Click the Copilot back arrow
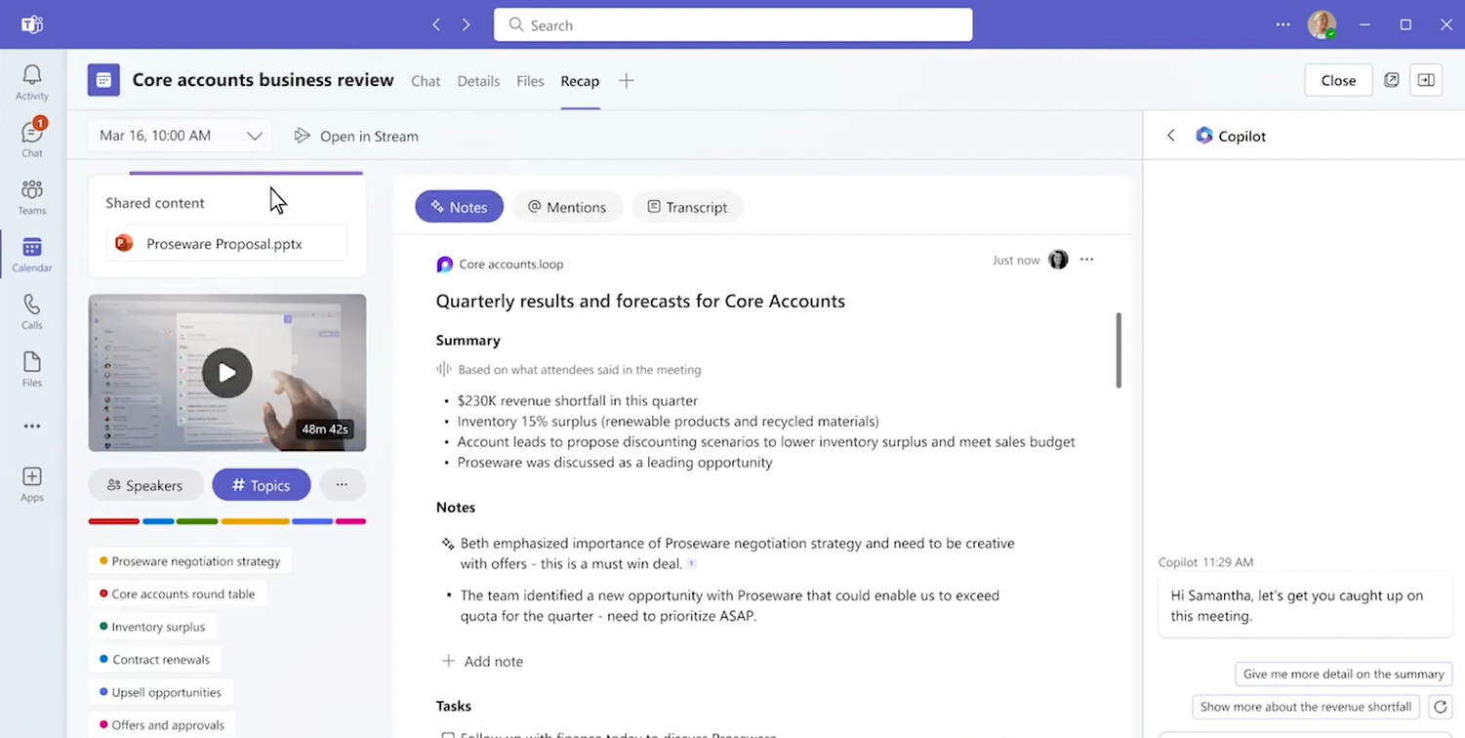This screenshot has width=1465, height=738. [1171, 136]
